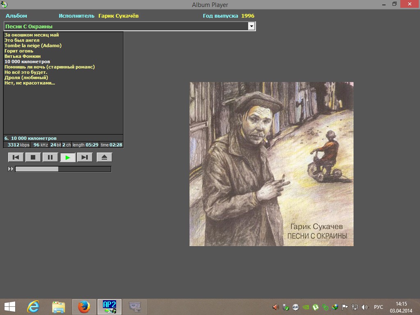Click the album cover artwork
This screenshot has height=315, width=420.
(x=272, y=164)
